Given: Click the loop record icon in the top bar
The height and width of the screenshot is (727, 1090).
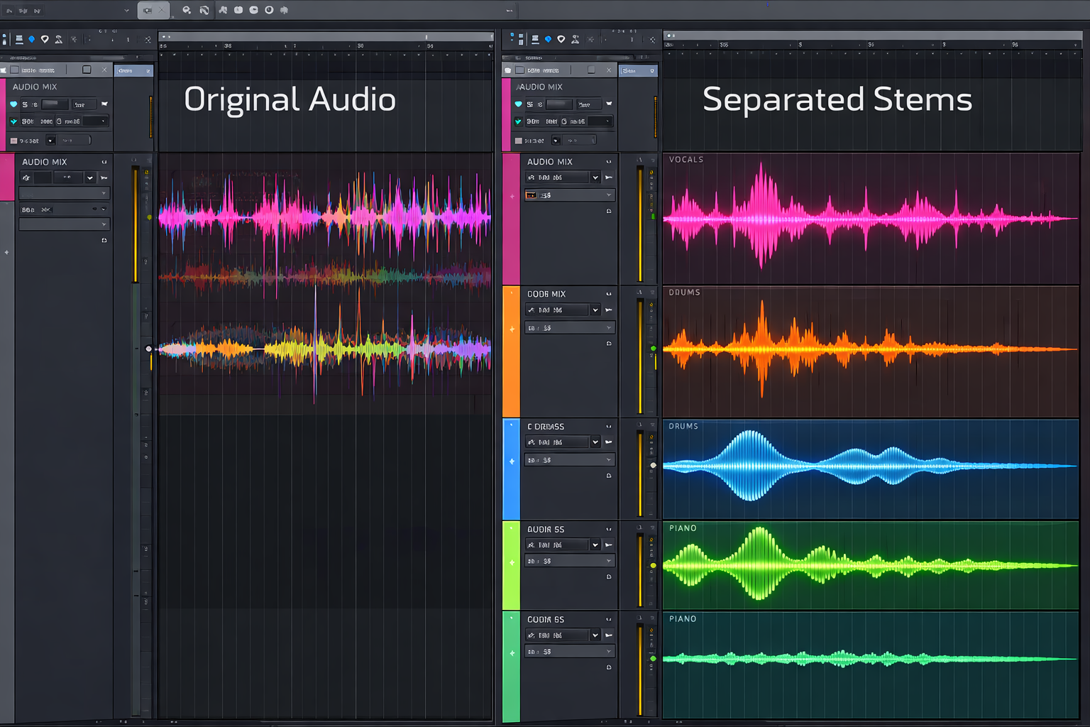Looking at the screenshot, I should point(268,10).
